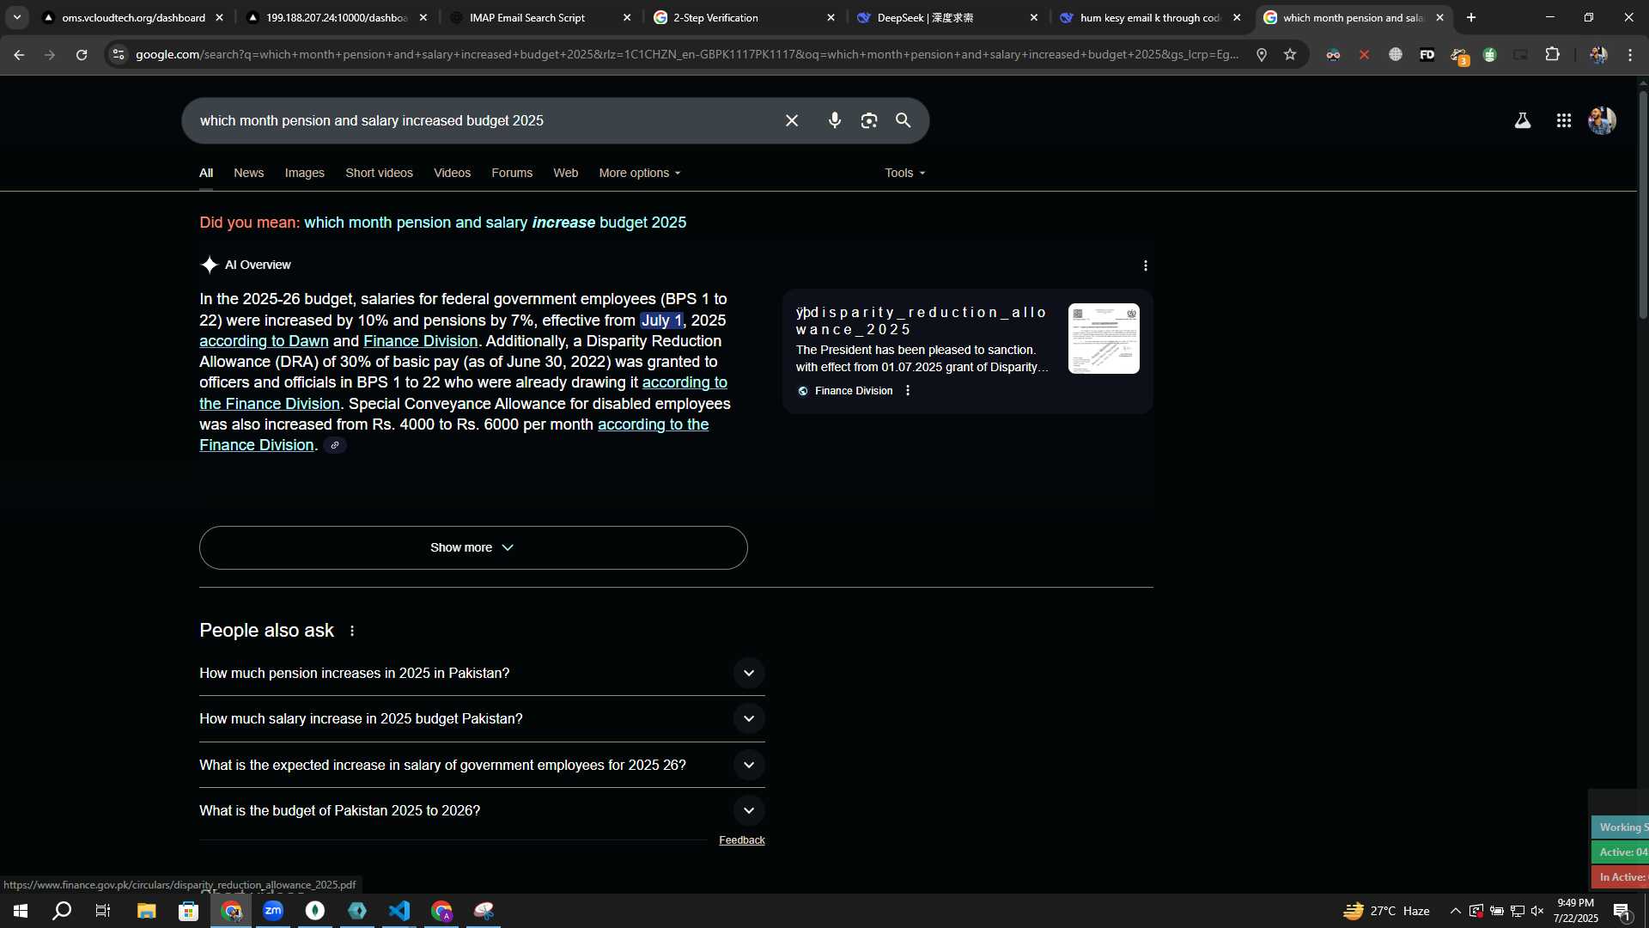This screenshot has width=1649, height=928.
Task: Open Windows Start menu
Action: click(x=20, y=911)
